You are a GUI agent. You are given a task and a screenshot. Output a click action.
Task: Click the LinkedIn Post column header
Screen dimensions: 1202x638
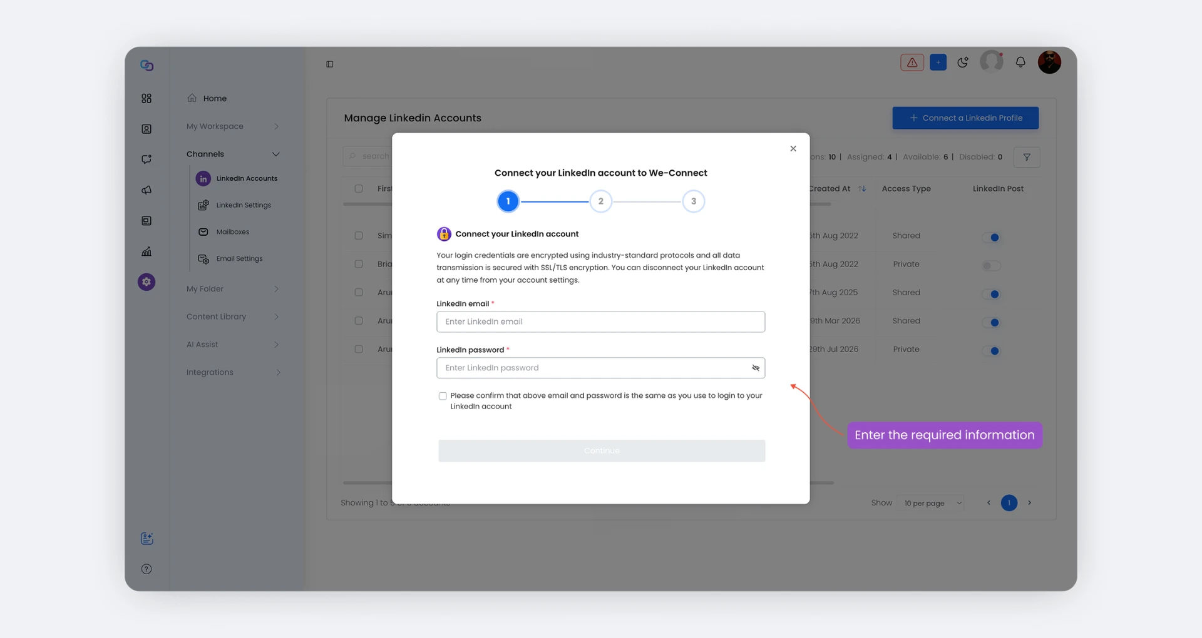coord(998,189)
